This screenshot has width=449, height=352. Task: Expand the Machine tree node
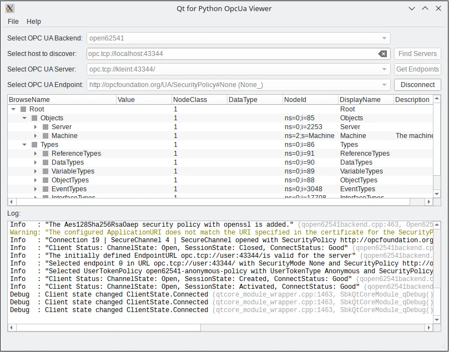[36, 136]
